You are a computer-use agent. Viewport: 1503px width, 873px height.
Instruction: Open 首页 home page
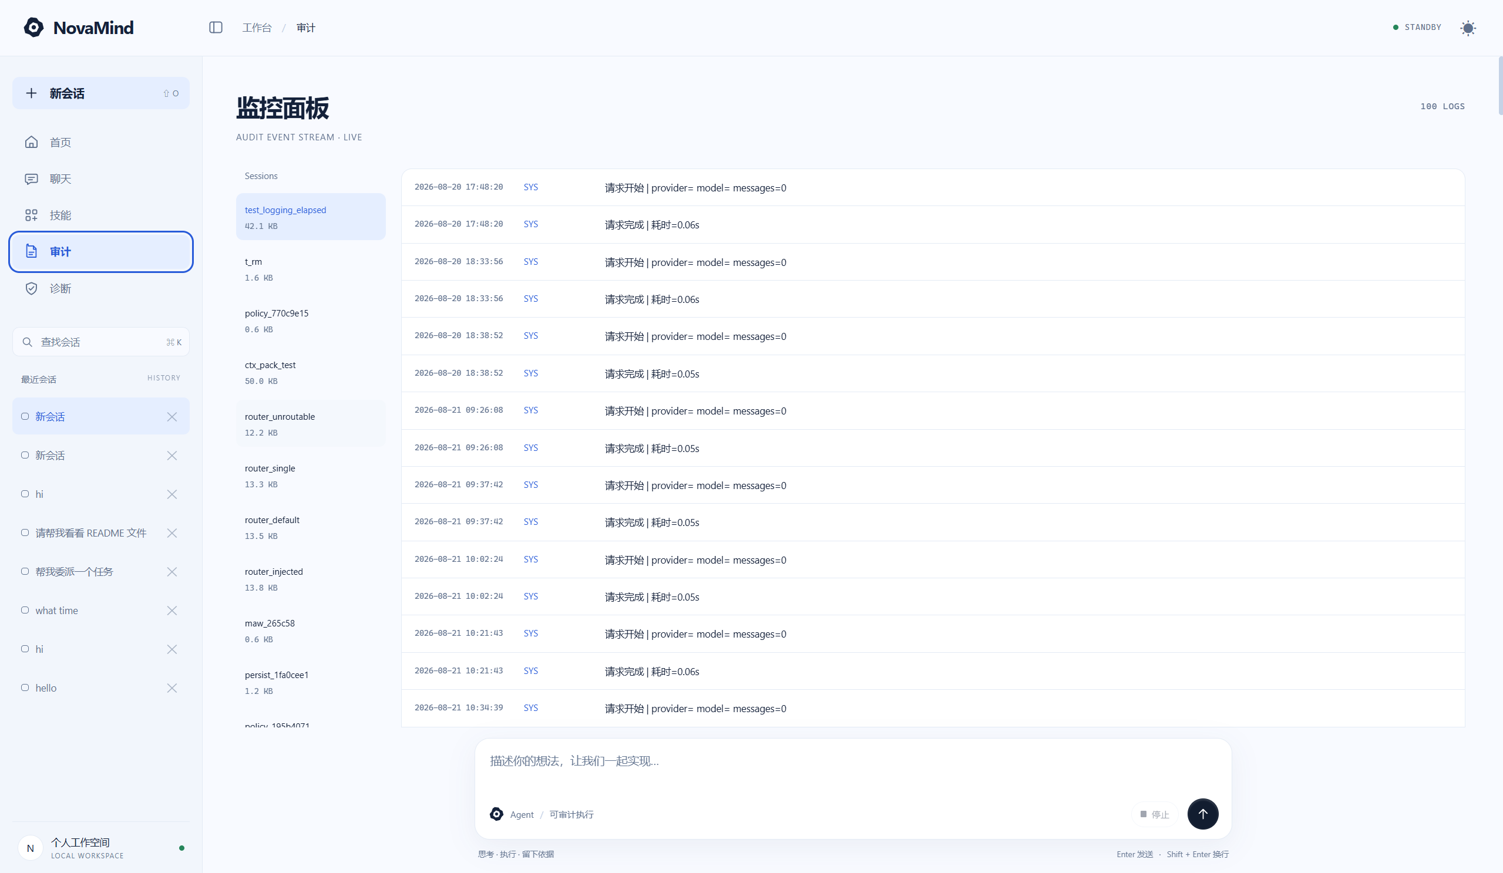click(101, 143)
